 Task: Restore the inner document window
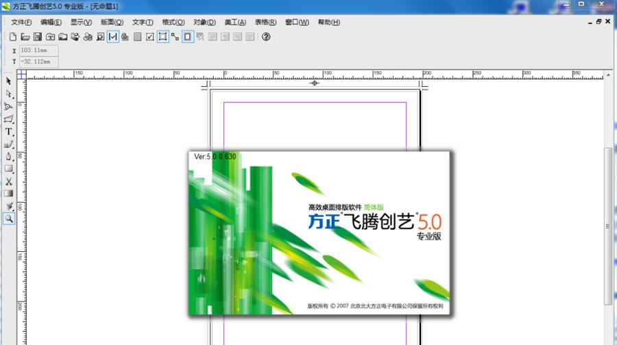598,22
